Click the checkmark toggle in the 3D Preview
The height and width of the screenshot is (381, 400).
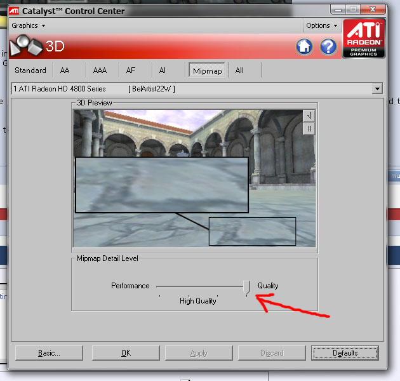tap(309, 116)
